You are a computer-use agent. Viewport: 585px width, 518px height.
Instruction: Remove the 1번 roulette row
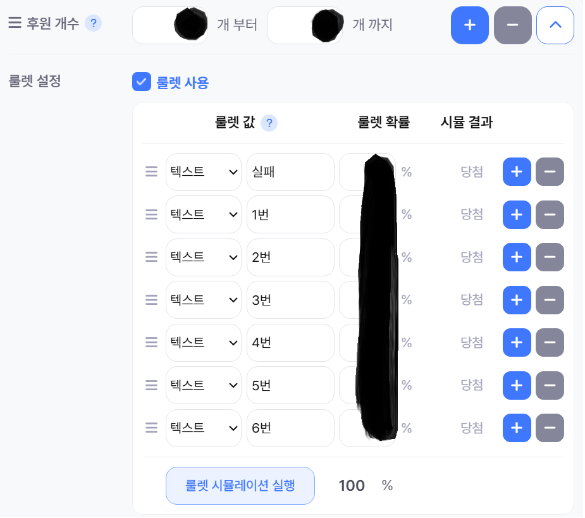coord(550,214)
